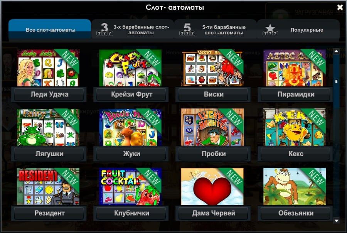Viewport: 347px width, 233px height.
Task: Click the 3-reel 777 icon
Action: click(104, 29)
